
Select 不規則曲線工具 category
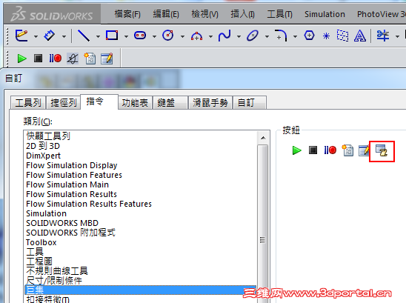141,271
